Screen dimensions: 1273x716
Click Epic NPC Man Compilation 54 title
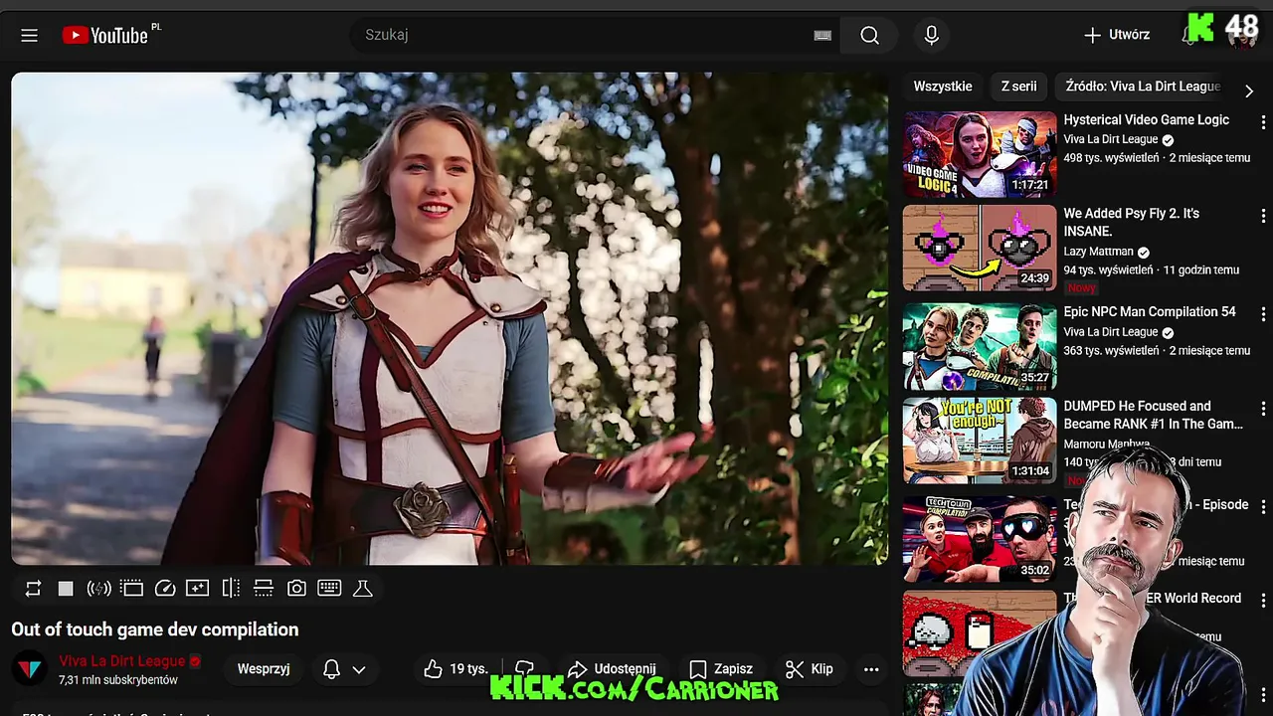pos(1150,311)
